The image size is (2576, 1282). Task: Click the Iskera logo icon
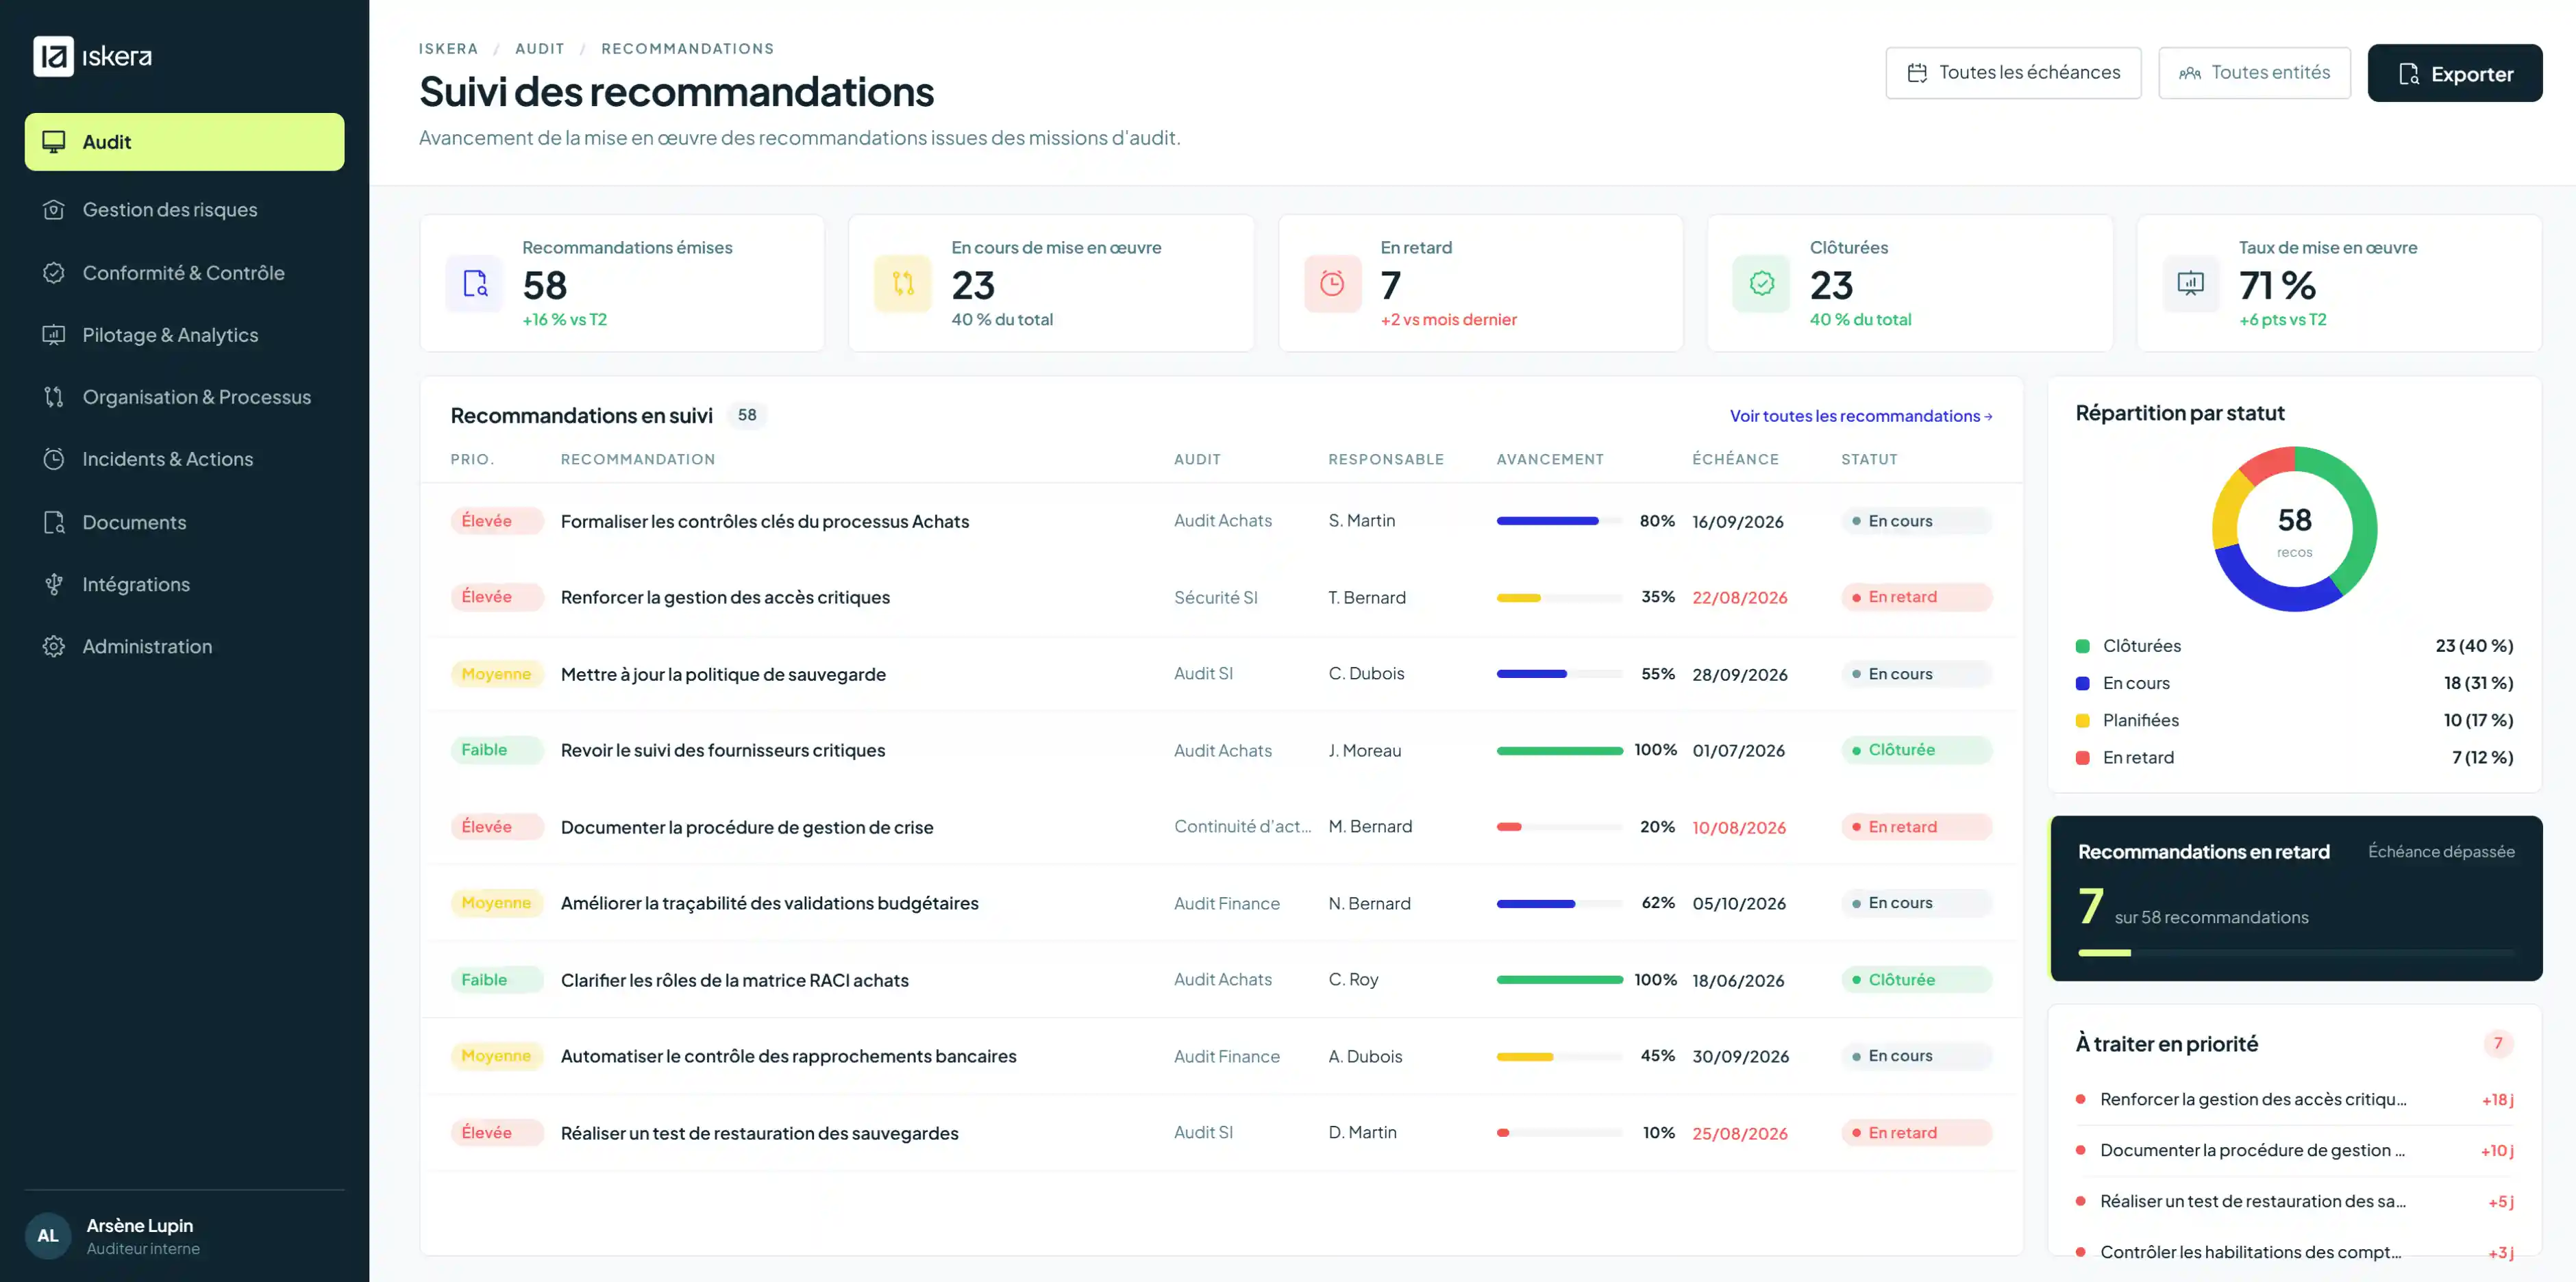[x=53, y=56]
